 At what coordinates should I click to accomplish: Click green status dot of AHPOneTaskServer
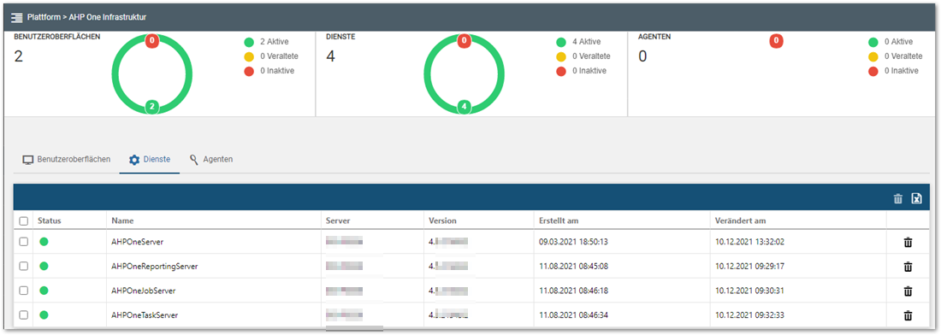pos(44,314)
